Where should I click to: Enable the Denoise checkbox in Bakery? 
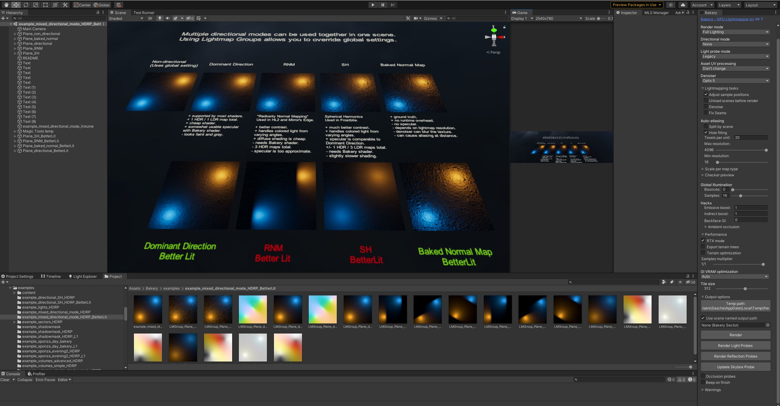click(x=706, y=106)
